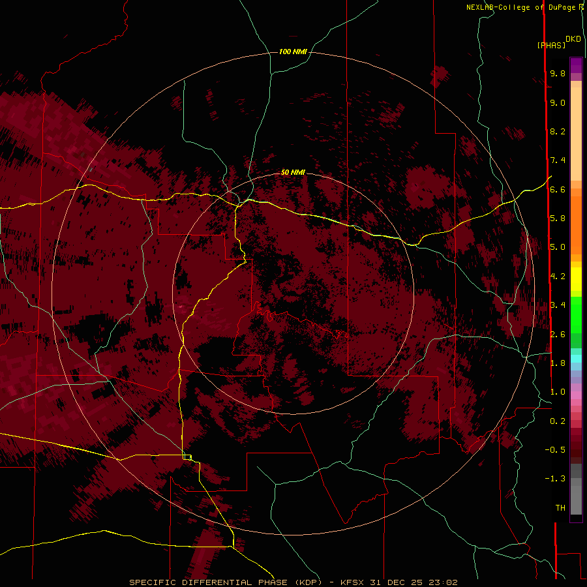Image resolution: width=587 pixels, height=587 pixels.
Task: Click the 50 NMI range ring label
Action: pos(293,172)
